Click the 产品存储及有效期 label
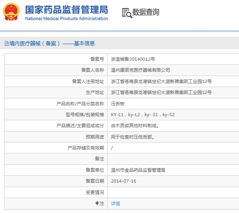239x213 pixels. [x=86, y=148]
